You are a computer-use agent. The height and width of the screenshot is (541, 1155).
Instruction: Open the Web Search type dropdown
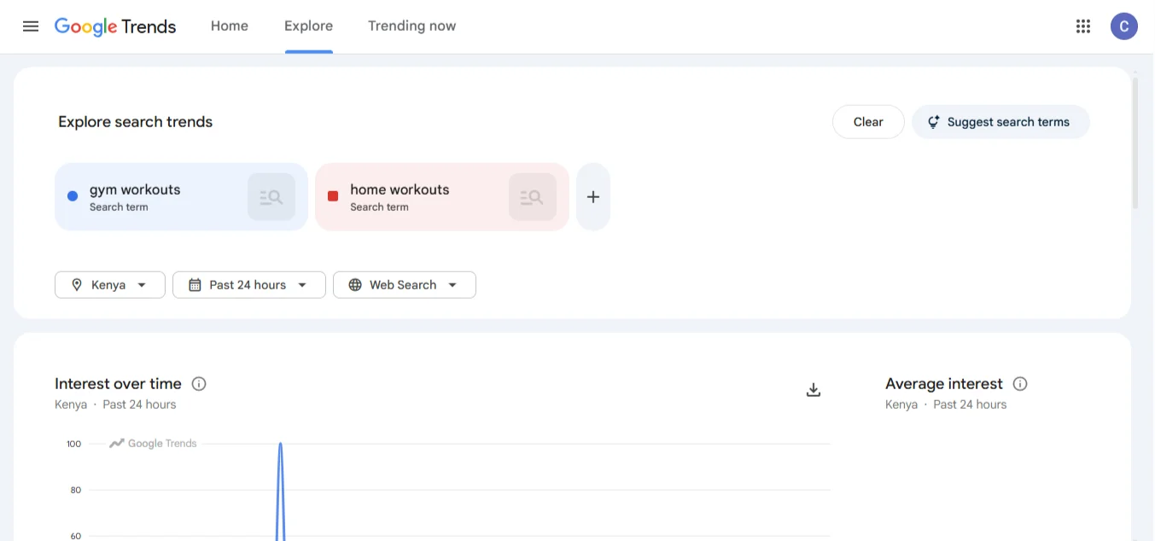click(x=405, y=285)
